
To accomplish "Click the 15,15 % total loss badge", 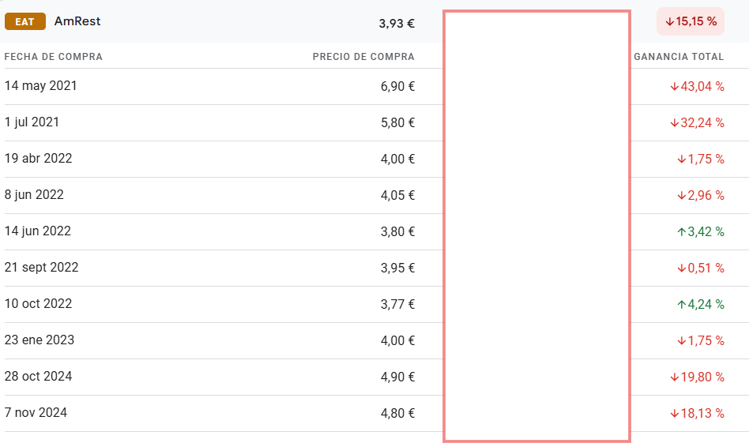I will pos(691,21).
